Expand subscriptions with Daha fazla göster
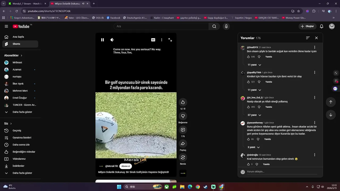Image resolution: width=340 pixels, height=191 pixels. coord(20,112)
